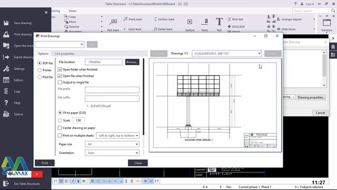This screenshot has width=337, height=190.
Task: Select the Section mark tool
Action: point(164,19)
